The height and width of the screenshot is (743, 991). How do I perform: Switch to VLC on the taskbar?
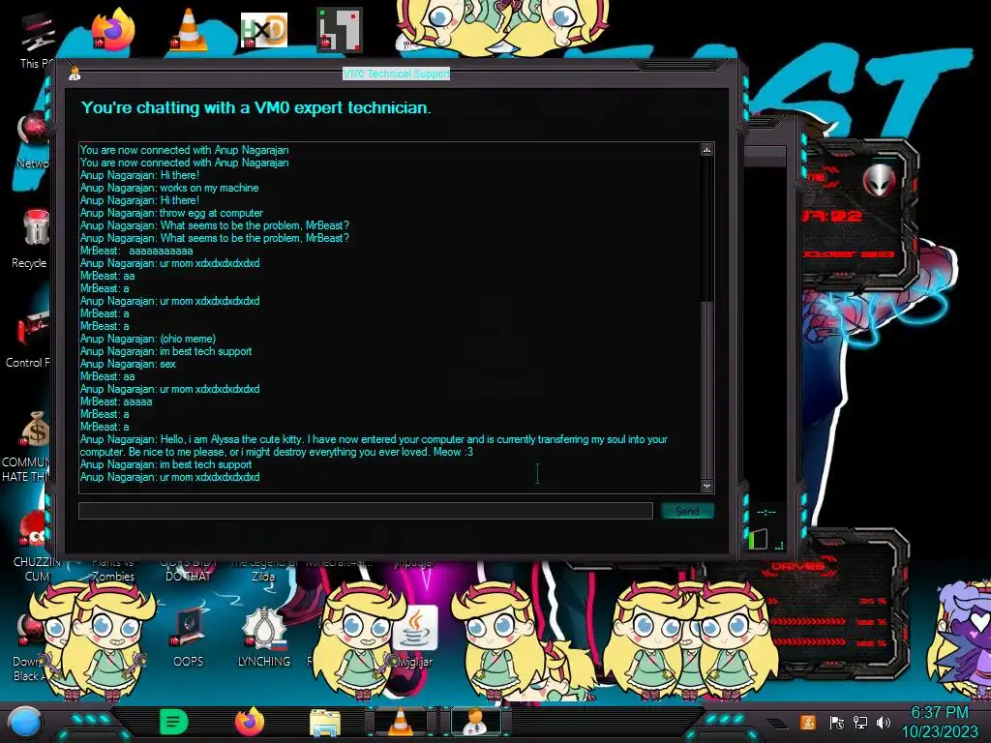[401, 722]
